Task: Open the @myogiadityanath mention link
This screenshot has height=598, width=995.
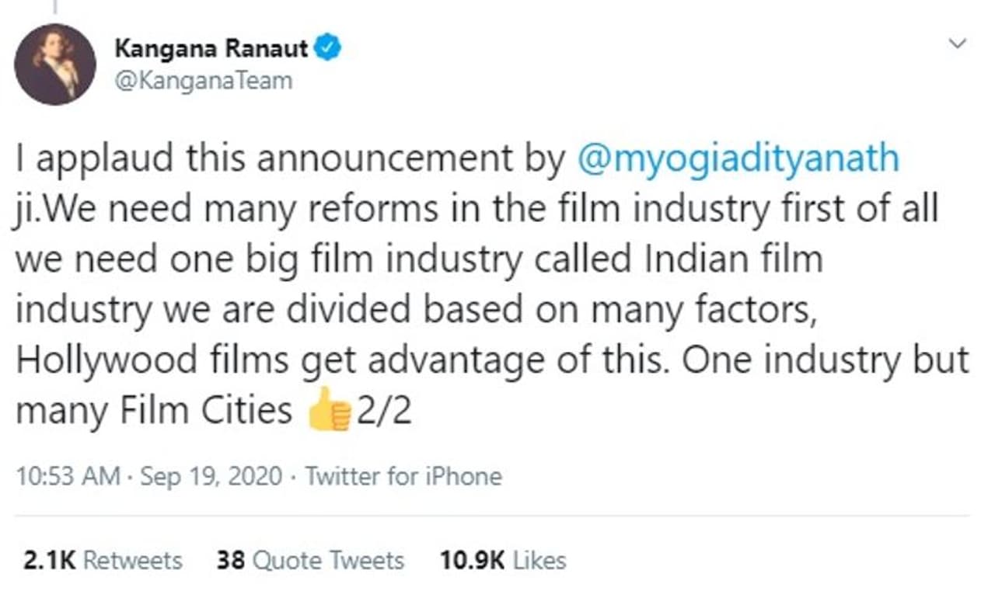Action: coord(738,158)
